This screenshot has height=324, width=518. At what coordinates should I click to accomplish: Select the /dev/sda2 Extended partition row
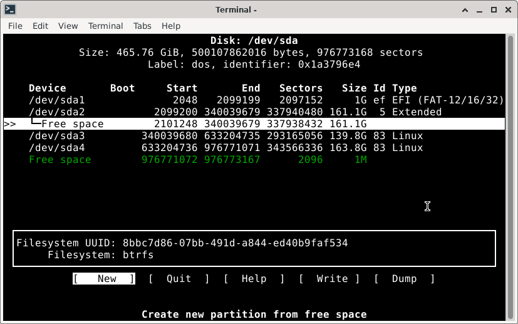point(251,112)
